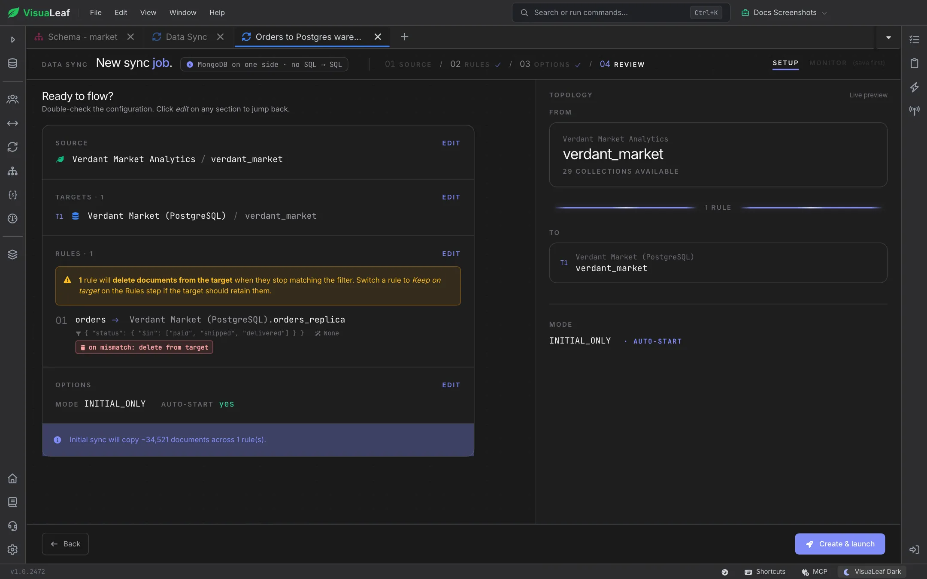Open the Help menu
This screenshot has height=579, width=927.
(x=217, y=12)
